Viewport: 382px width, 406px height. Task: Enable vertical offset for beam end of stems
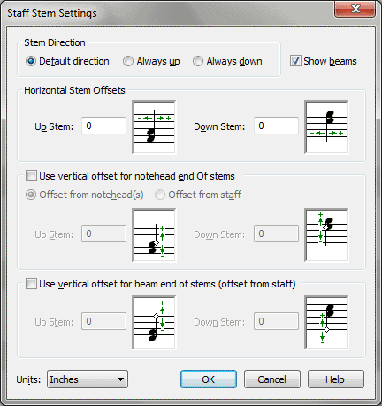31,284
